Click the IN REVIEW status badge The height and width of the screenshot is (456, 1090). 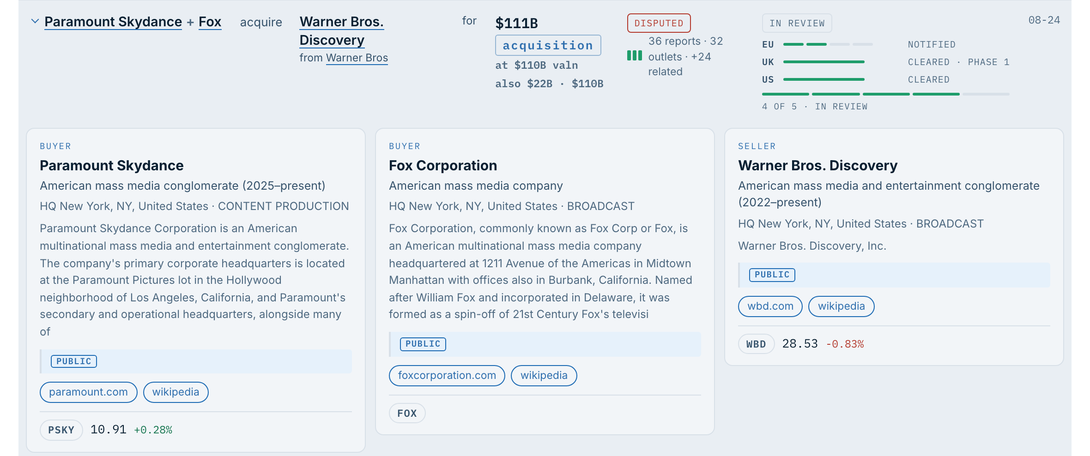[x=797, y=23]
